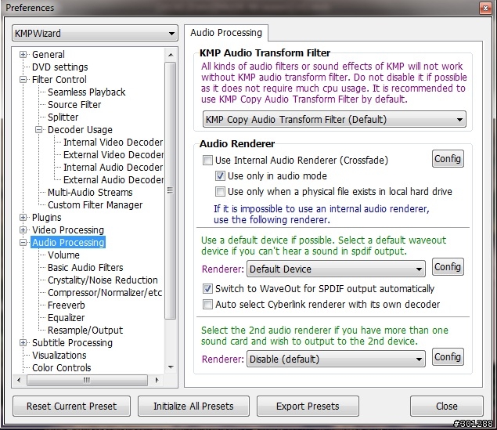Click Reset Current Preset button
The image size is (497, 430).
[72, 407]
